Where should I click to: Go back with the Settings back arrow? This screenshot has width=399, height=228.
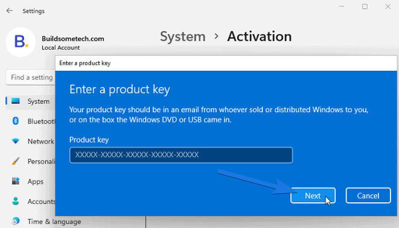click(x=10, y=11)
